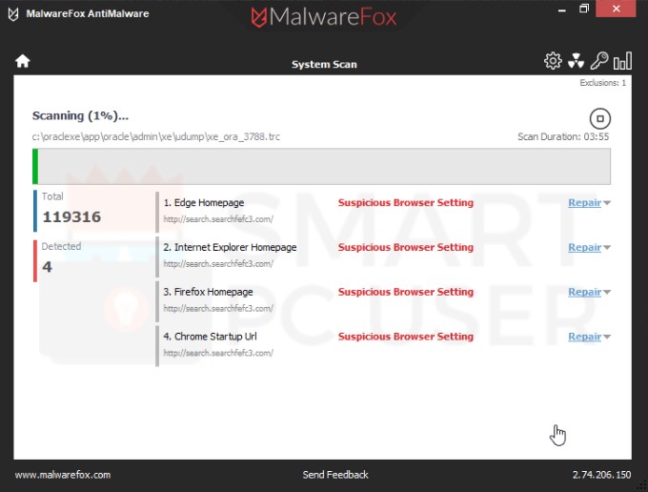Click the URL under Chrome Startup Url

pyautogui.click(x=218, y=353)
